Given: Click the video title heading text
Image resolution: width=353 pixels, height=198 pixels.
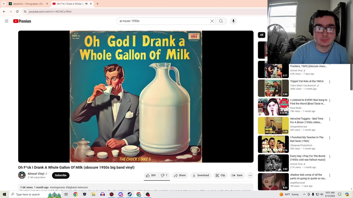Looking at the screenshot, I should click(x=76, y=167).
